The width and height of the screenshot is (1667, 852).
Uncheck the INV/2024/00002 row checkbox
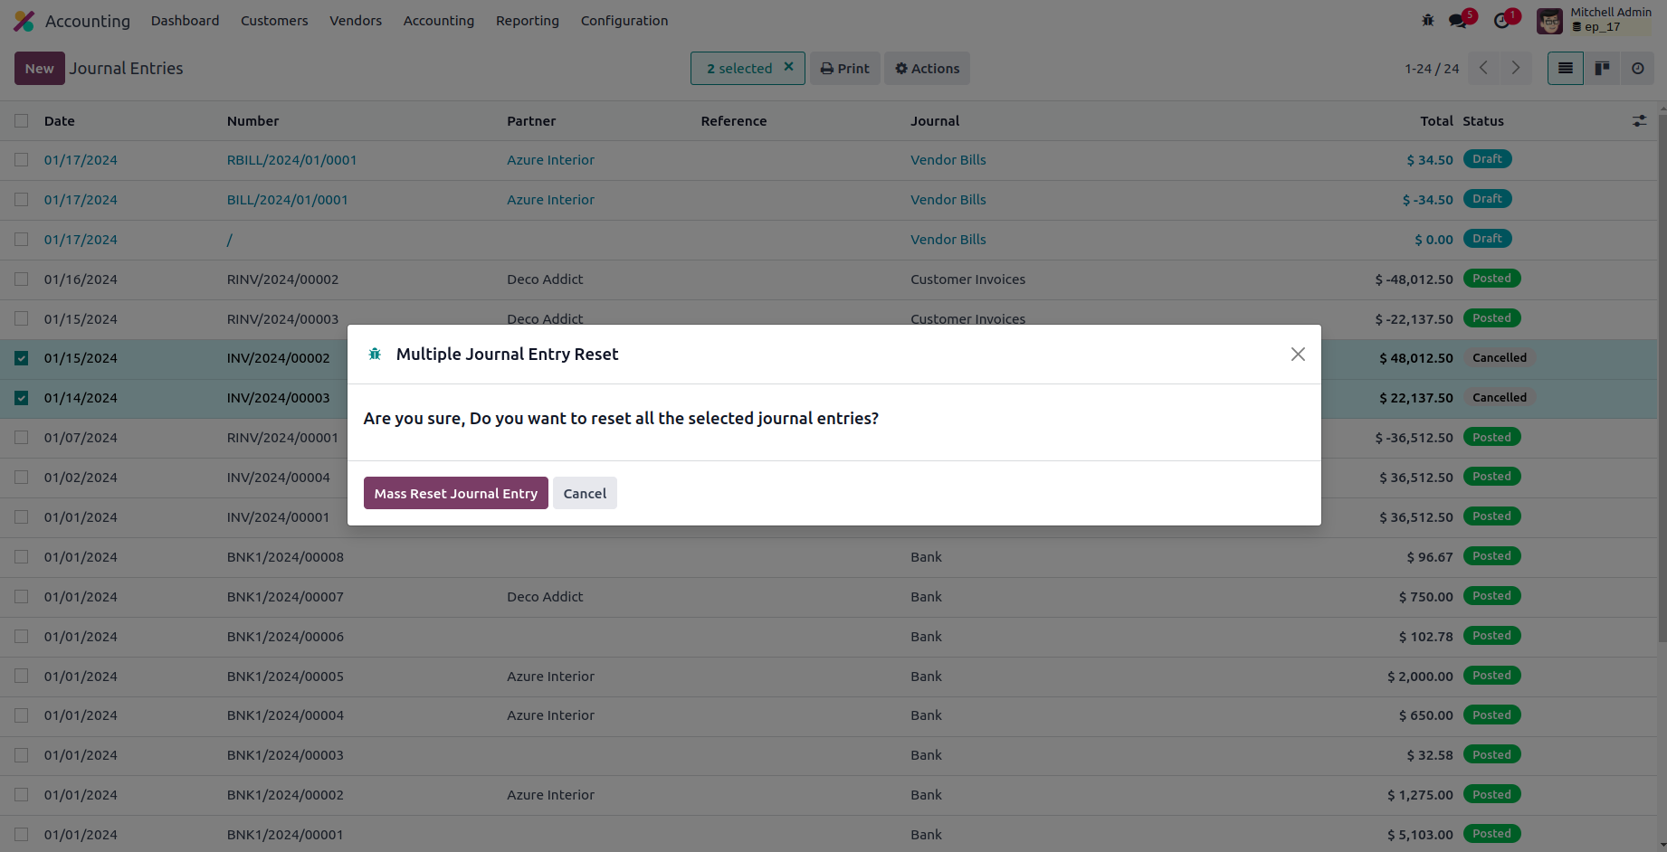pos(22,358)
